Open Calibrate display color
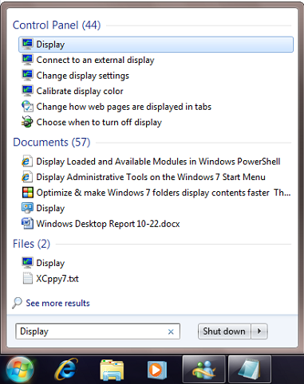This screenshot has width=304, height=384. coord(80,91)
